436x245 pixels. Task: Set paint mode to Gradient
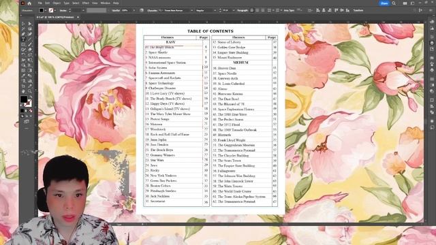27,110
